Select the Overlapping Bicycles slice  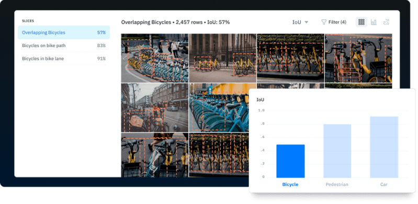click(64, 32)
